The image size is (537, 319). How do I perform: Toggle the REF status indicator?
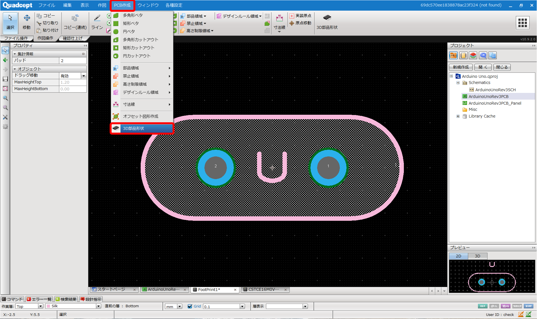pos(482,306)
